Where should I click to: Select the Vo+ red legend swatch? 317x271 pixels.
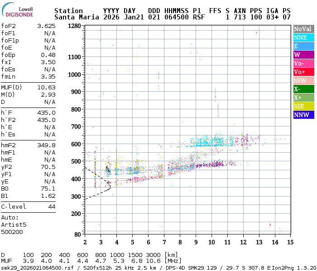click(304, 72)
